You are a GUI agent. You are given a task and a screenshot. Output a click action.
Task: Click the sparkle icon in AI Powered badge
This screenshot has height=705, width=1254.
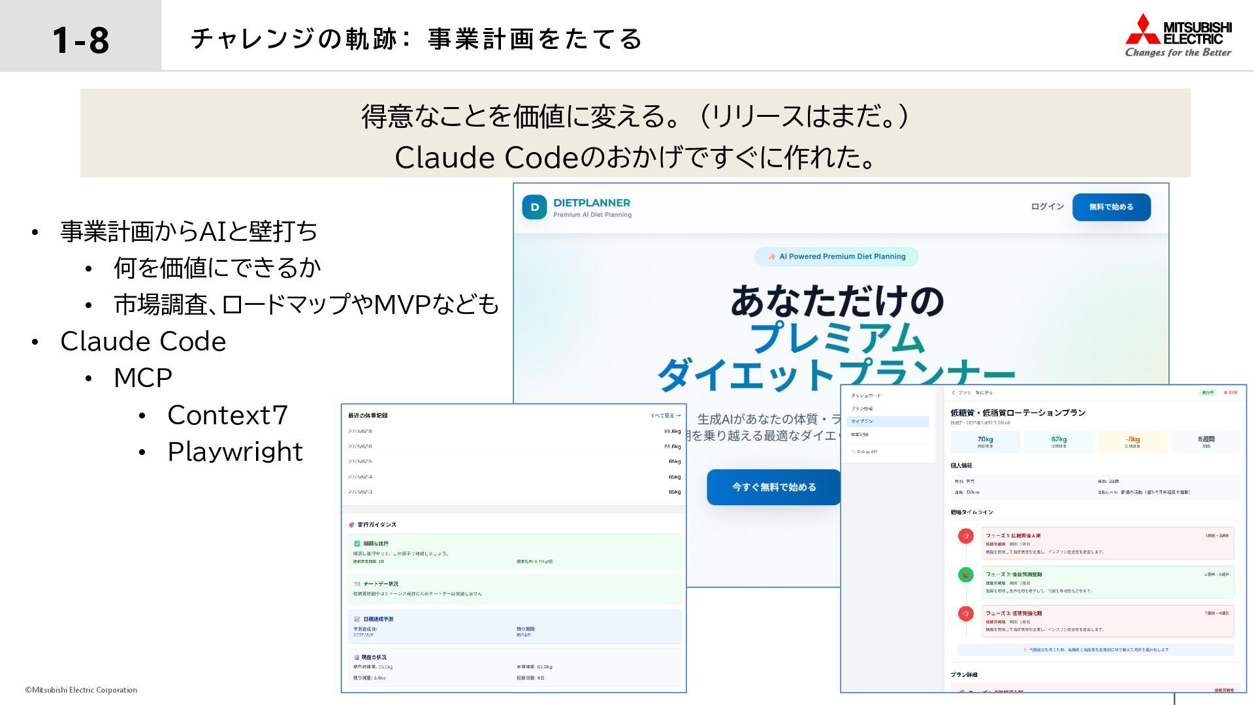772,257
